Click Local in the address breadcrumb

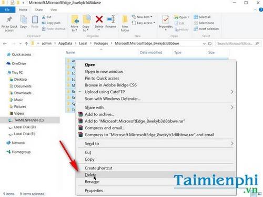(83, 43)
